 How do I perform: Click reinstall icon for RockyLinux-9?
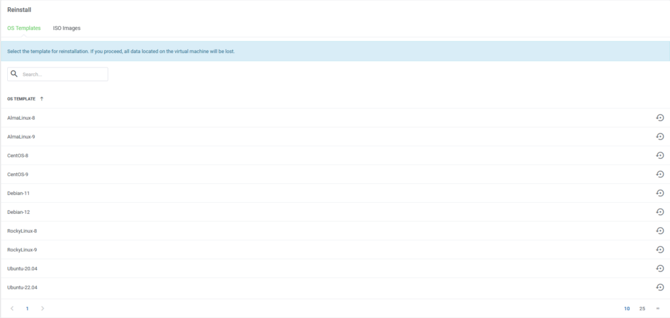tap(660, 249)
